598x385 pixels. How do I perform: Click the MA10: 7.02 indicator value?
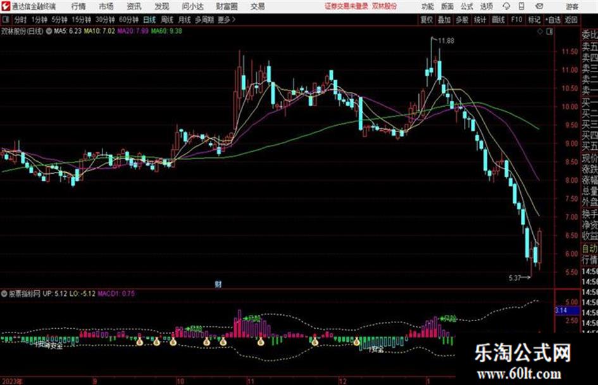99,31
